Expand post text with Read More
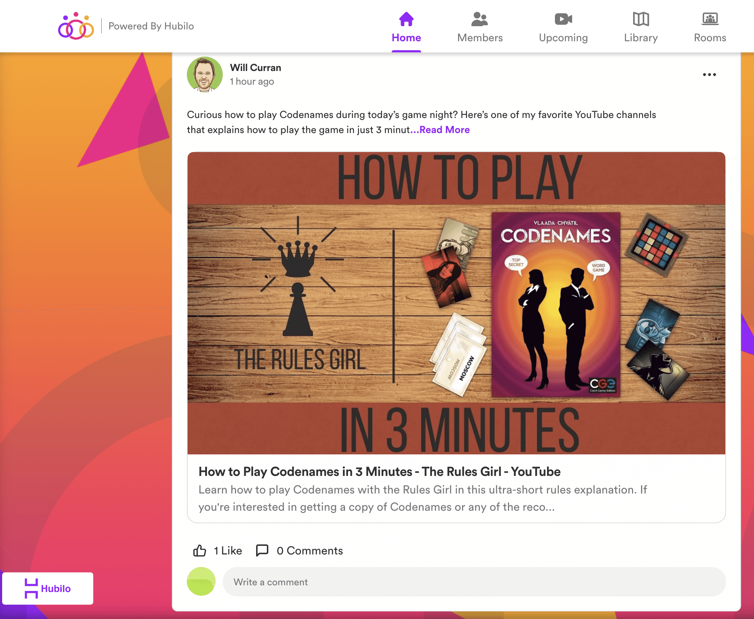Screen dimensions: 754x619 click(x=444, y=130)
